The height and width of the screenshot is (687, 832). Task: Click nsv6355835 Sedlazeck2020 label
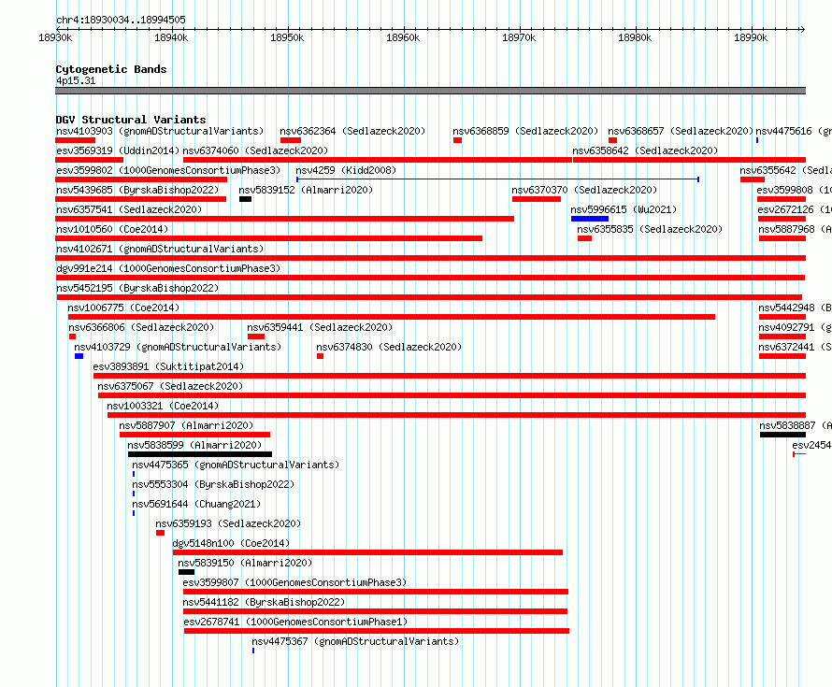click(650, 229)
